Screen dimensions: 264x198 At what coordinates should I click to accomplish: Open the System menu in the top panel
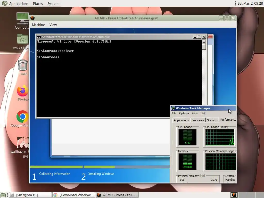tap(53, 4)
